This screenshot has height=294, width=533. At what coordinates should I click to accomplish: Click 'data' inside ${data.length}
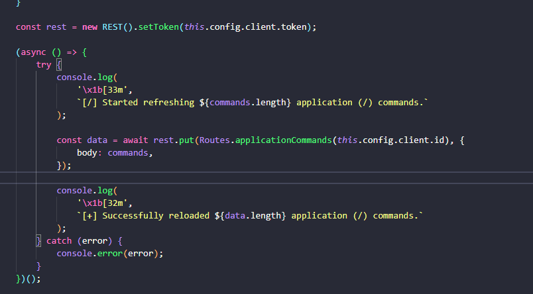pos(235,216)
